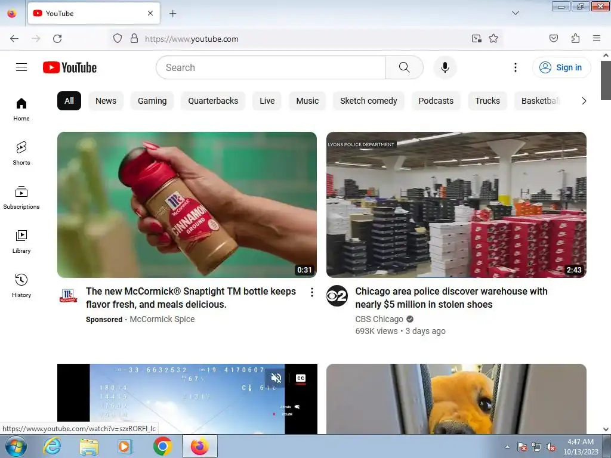Open History in sidebar

(x=21, y=286)
